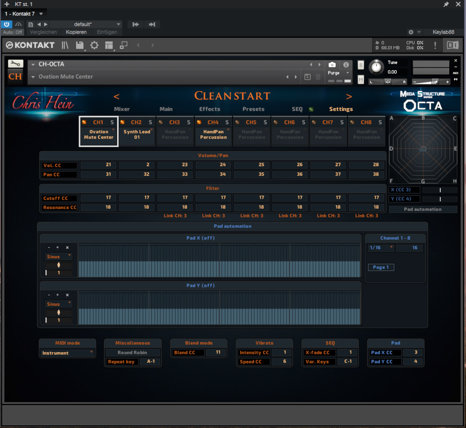Open the Kontakt workspace layout menu

[x=109, y=45]
